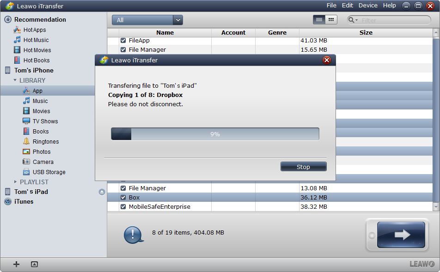Viewport: 440px width, 272px height.
Task: Click the 9% transfer progress bar
Action: click(215, 134)
